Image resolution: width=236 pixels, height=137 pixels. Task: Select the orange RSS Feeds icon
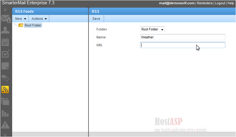point(5,90)
